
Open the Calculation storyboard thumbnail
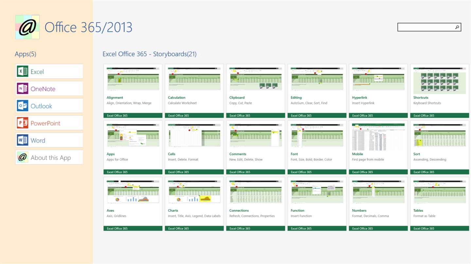[x=194, y=80]
